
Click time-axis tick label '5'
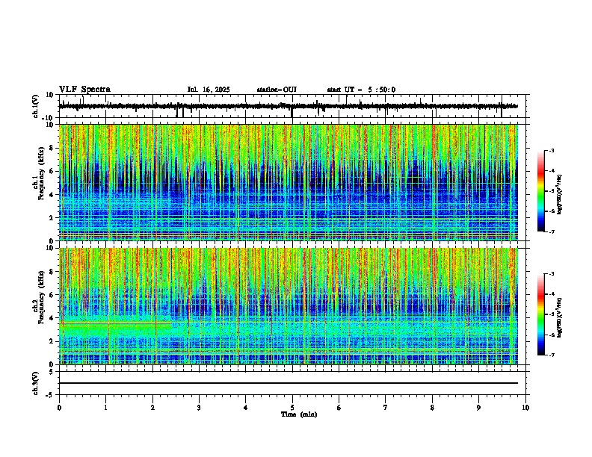[292, 408]
